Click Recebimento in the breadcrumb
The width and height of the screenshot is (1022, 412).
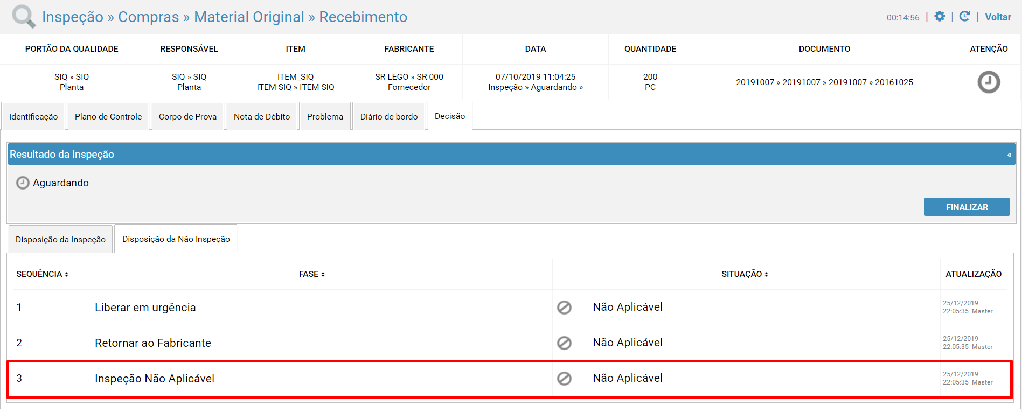click(x=363, y=17)
